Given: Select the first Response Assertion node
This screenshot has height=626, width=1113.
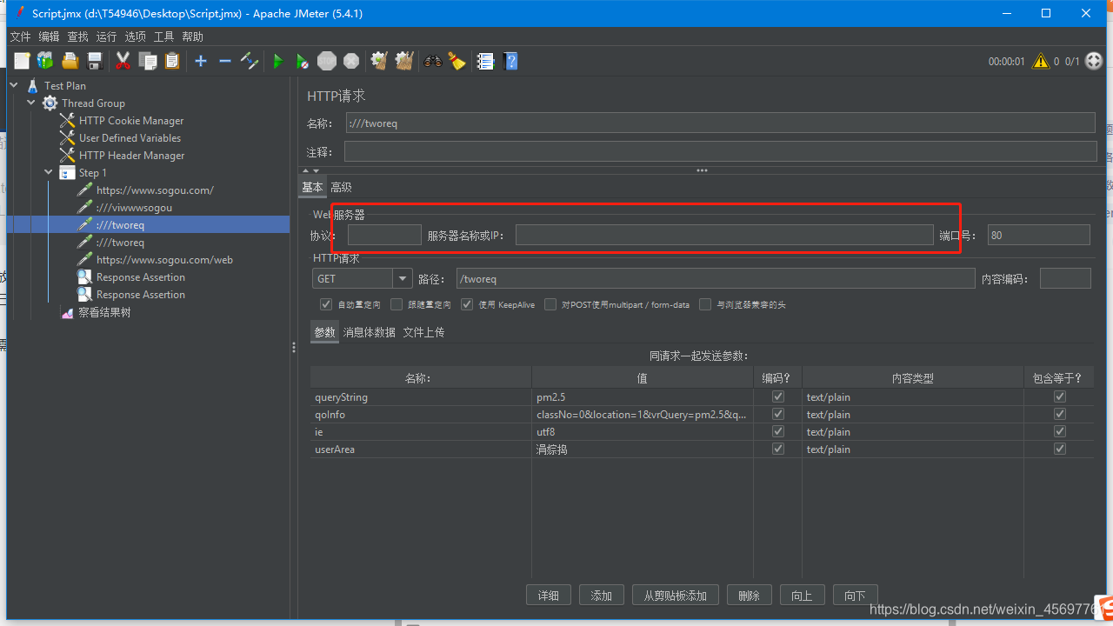Looking at the screenshot, I should pos(140,277).
